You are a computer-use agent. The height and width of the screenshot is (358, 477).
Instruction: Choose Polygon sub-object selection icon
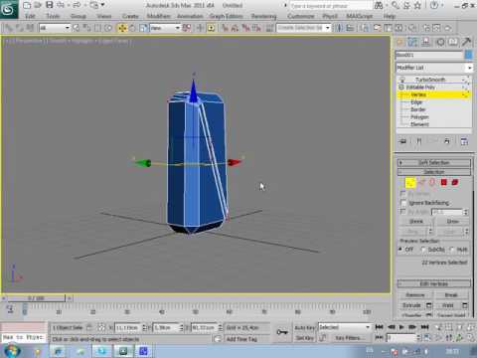tap(444, 183)
